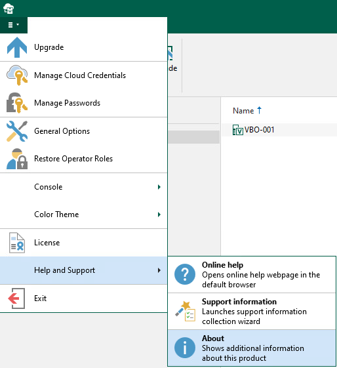Click the License certificate icon
The image size is (337, 368).
pos(17,243)
